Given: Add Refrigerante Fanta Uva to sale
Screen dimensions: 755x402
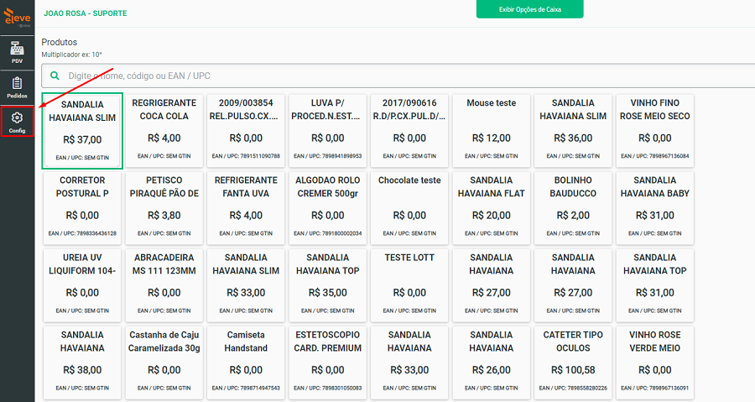Looking at the screenshot, I should coord(246,207).
